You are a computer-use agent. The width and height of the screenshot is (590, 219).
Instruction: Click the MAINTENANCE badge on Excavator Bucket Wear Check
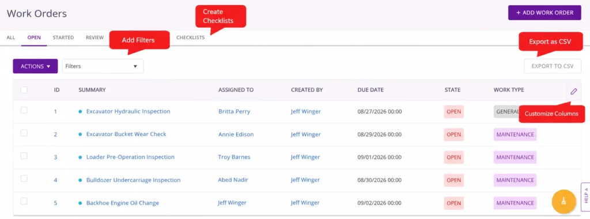click(x=515, y=134)
